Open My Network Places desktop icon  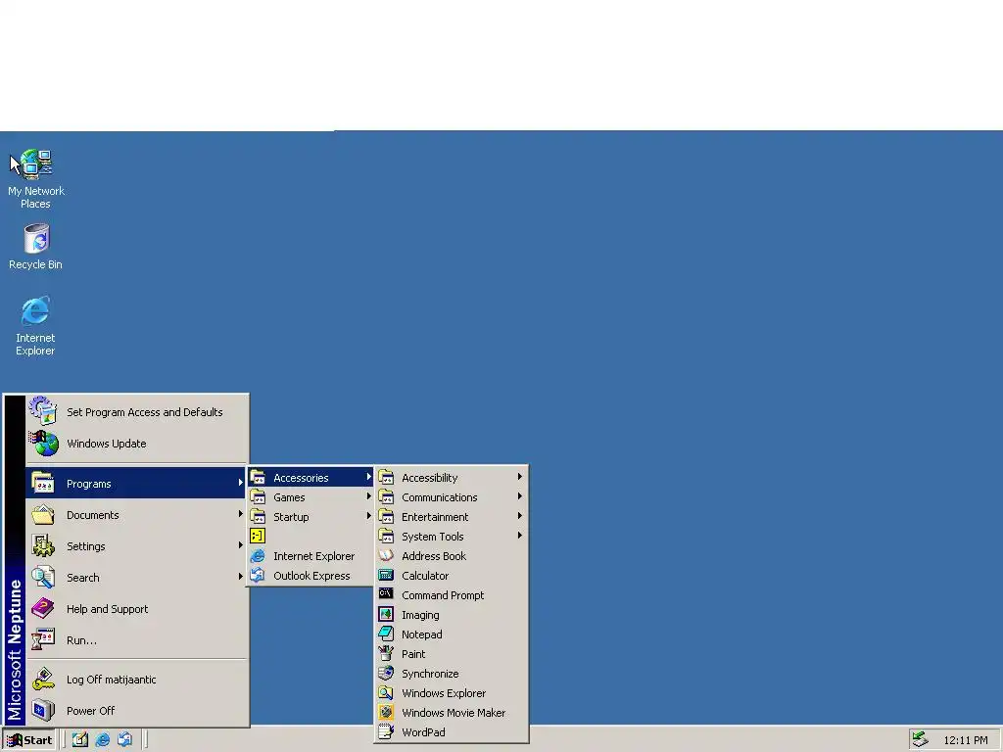pyautogui.click(x=36, y=180)
